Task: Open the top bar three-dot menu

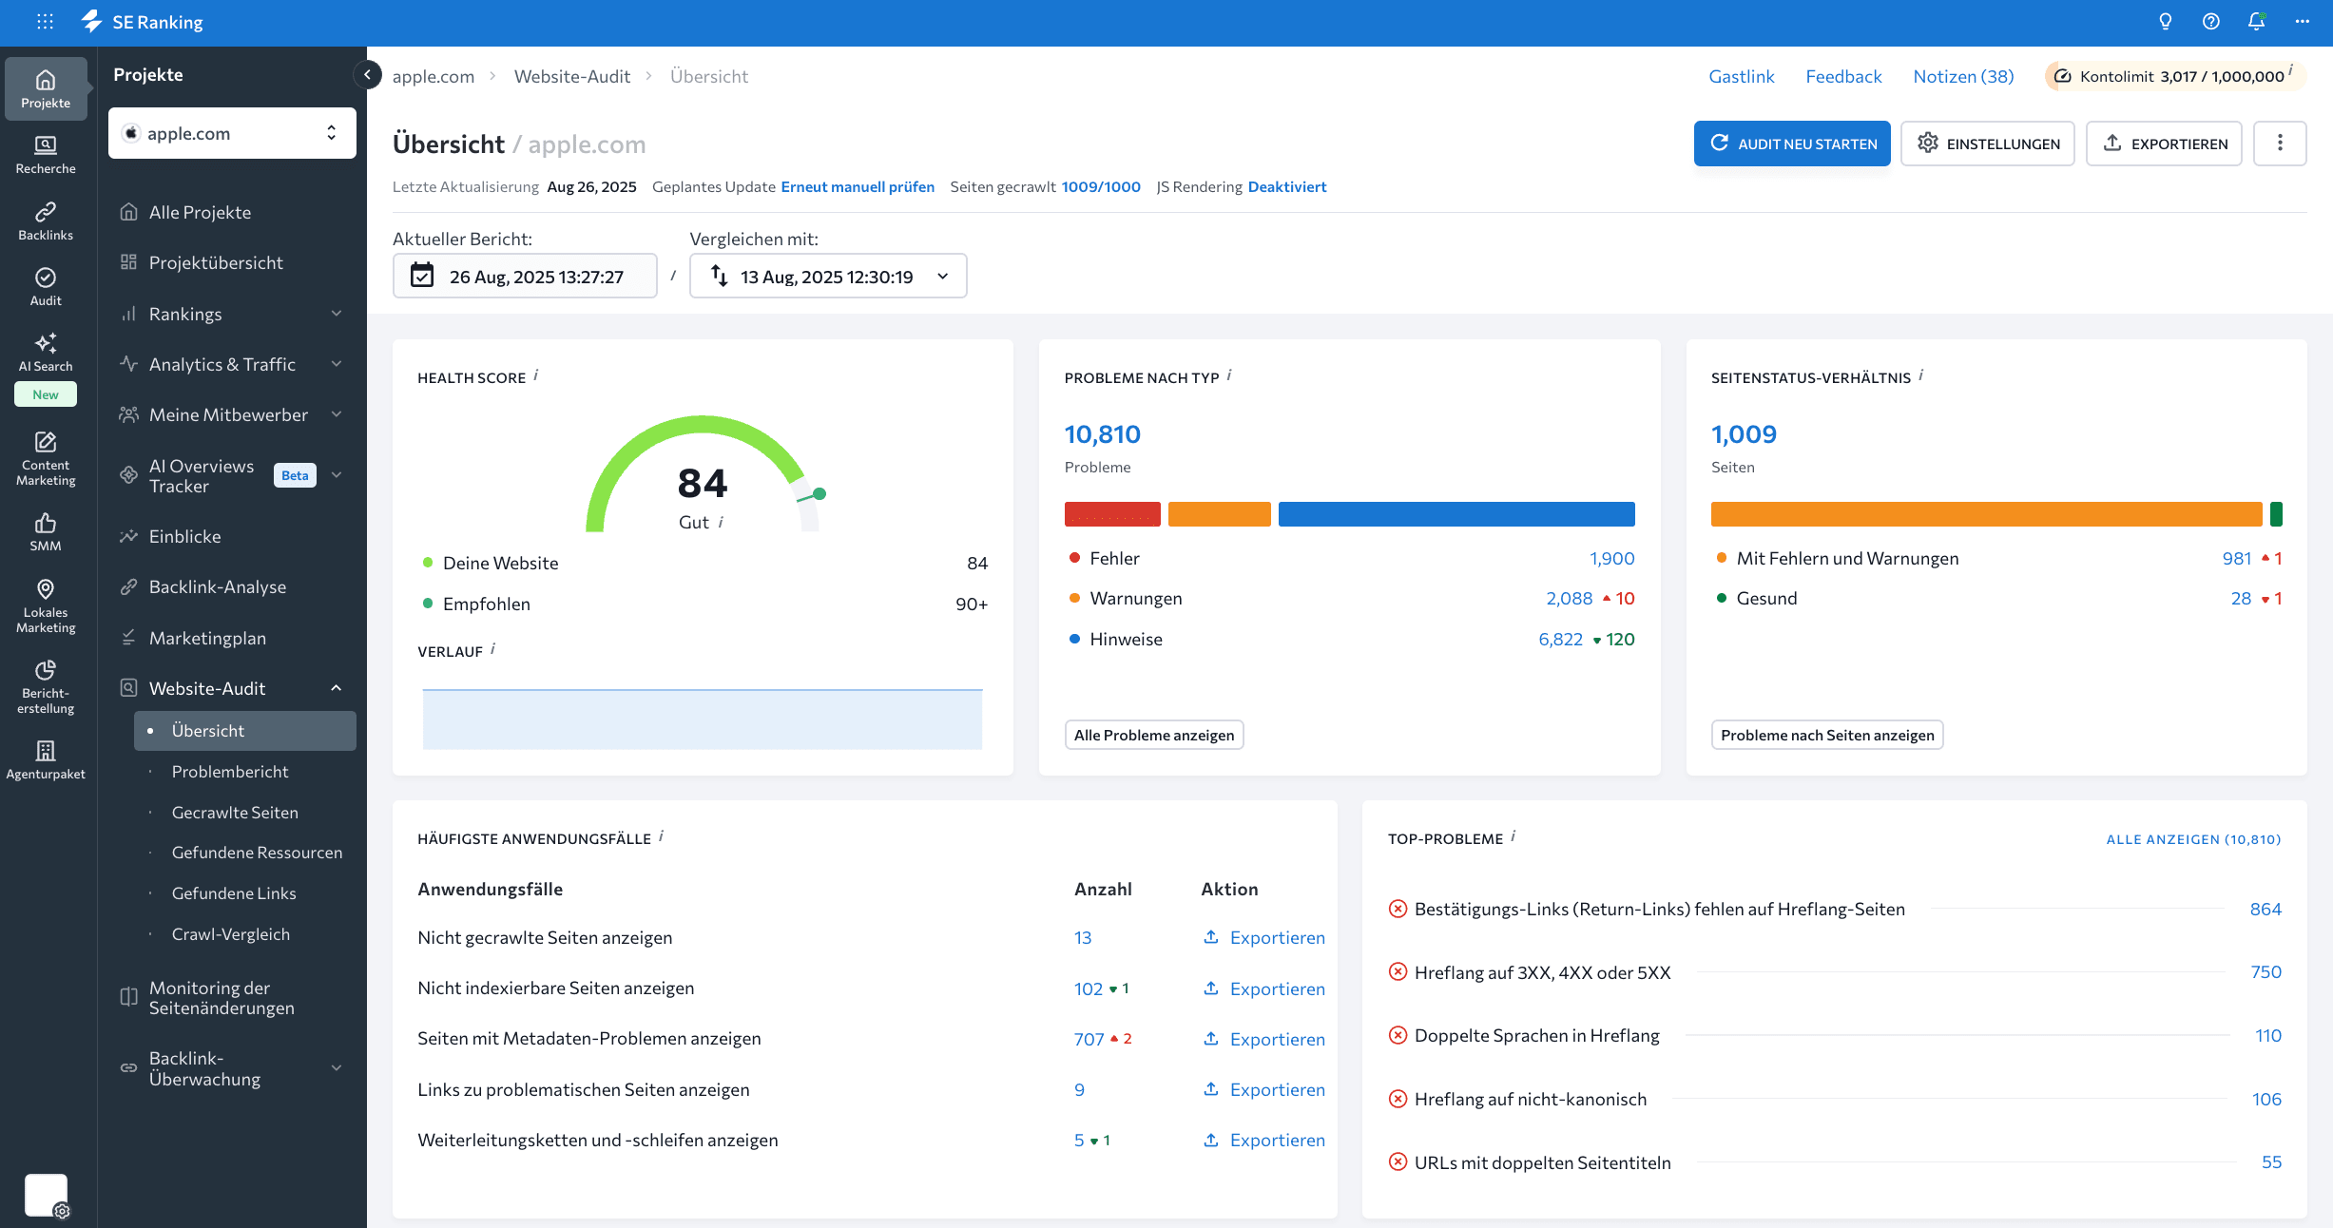Action: 2302,22
